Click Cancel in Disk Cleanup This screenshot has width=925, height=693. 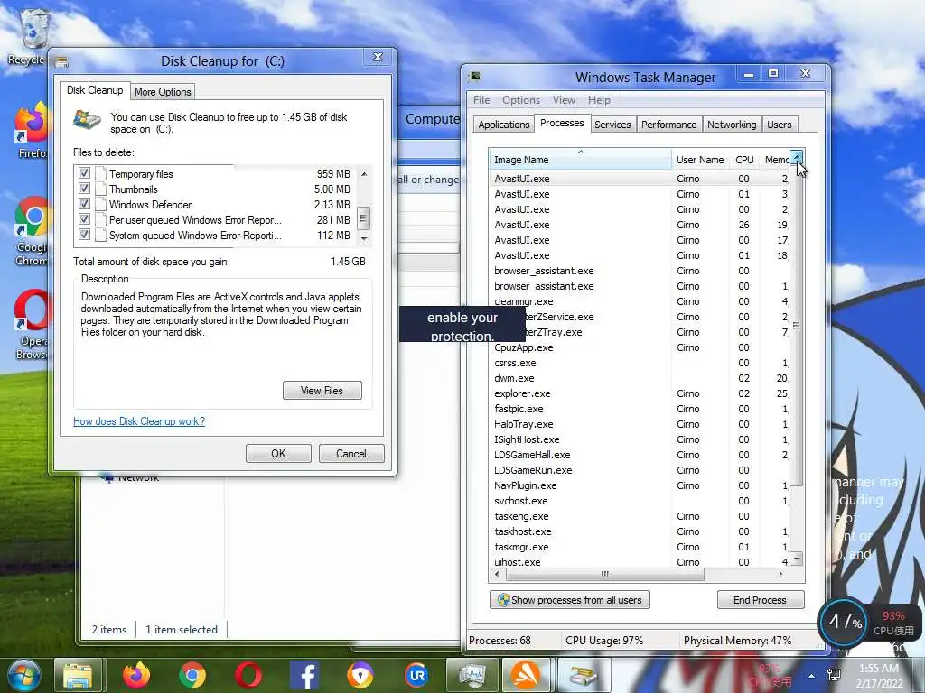pyautogui.click(x=351, y=453)
